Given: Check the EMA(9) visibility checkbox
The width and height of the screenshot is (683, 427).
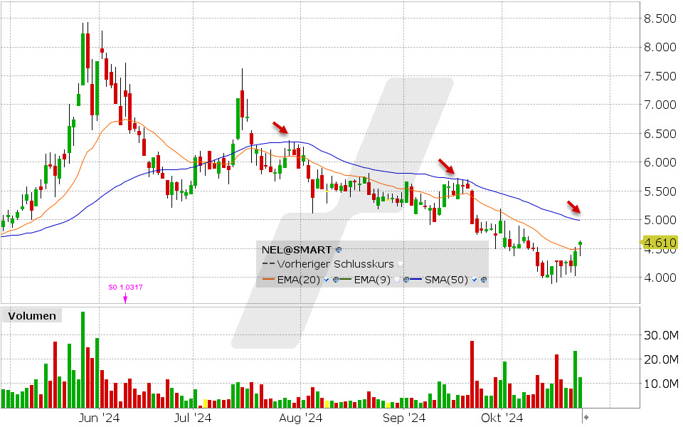Looking at the screenshot, I should [397, 280].
